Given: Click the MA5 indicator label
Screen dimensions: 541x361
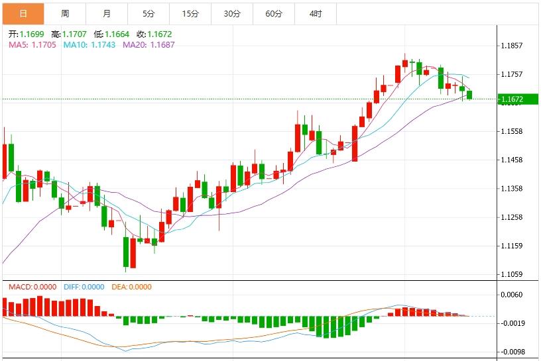Looking at the screenshot, I should tap(32, 44).
